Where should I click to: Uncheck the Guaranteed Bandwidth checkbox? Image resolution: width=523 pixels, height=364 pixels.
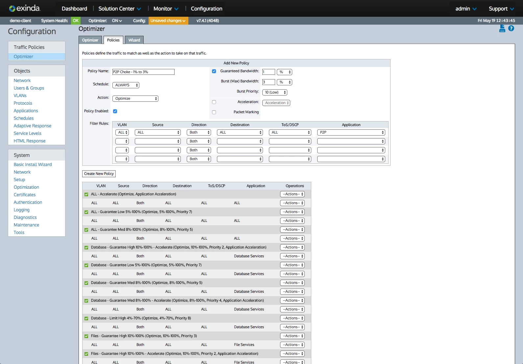214,71
